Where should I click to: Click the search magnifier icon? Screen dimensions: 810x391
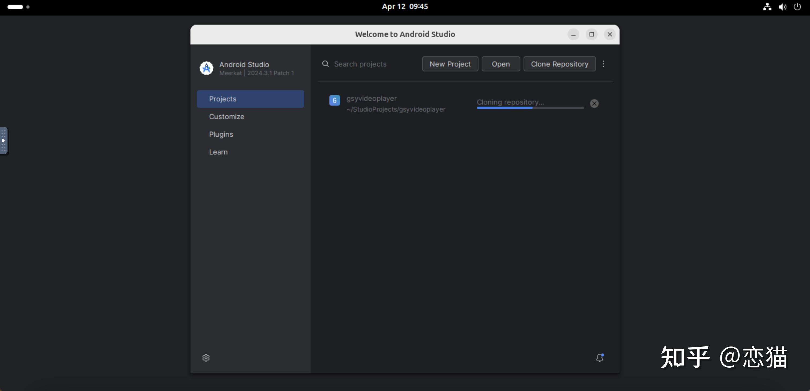[325, 64]
